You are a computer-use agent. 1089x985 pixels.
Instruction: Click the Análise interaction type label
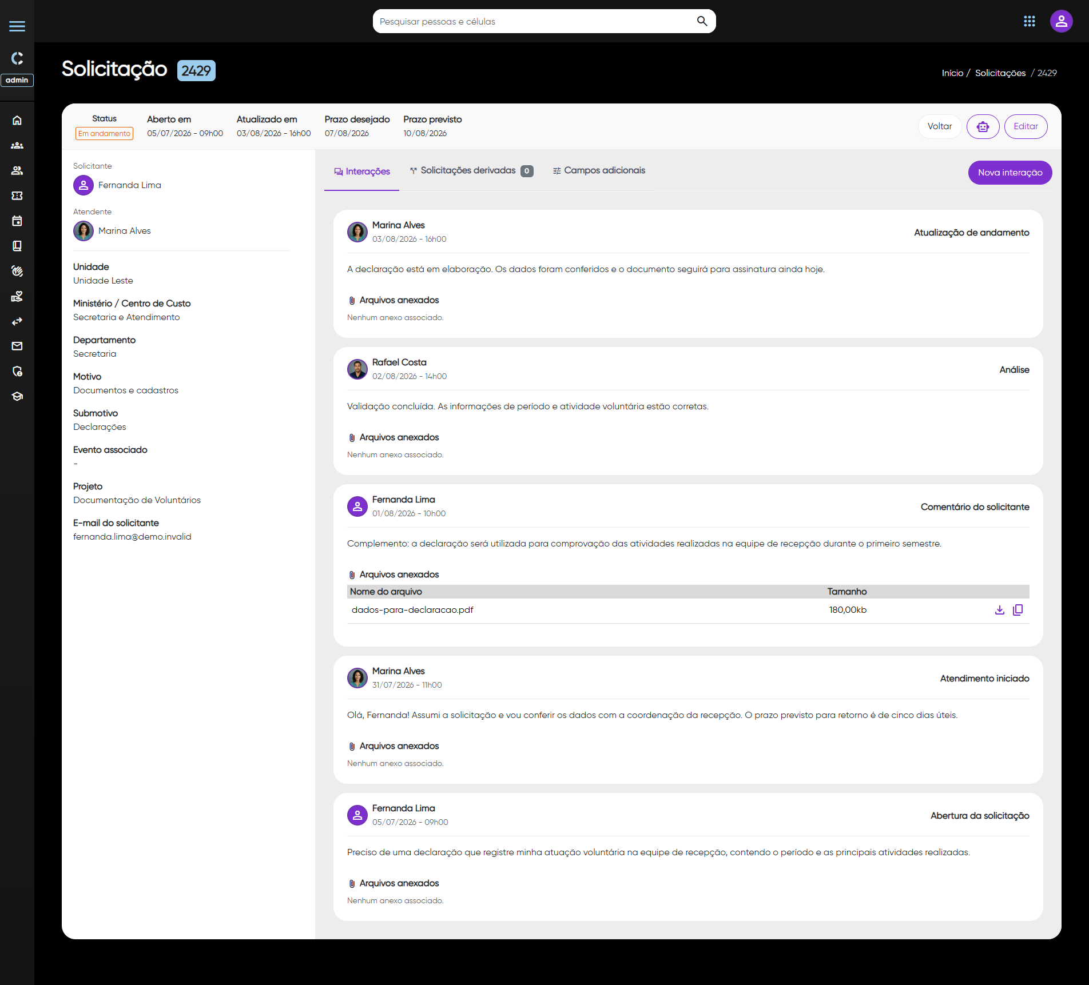point(1014,370)
